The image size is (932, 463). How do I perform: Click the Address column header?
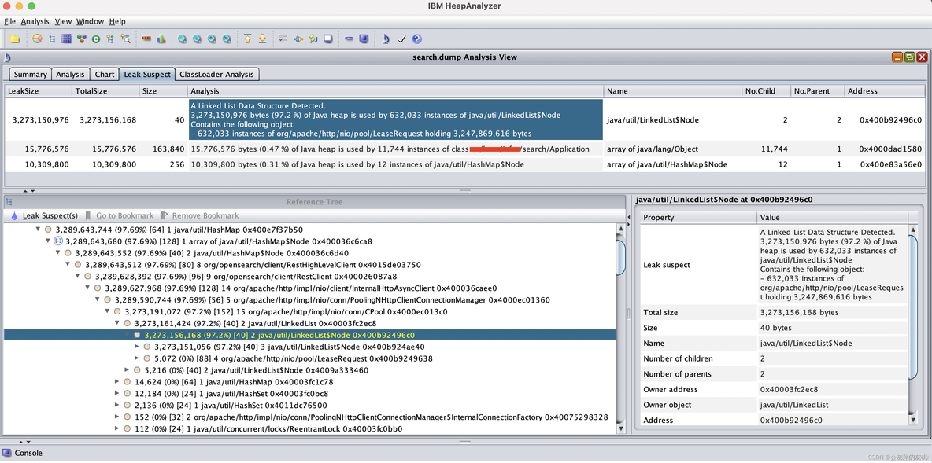pyautogui.click(x=885, y=91)
